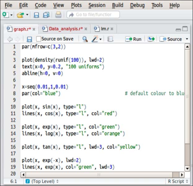
Task: Click the Source button
Action: coord(171,39)
